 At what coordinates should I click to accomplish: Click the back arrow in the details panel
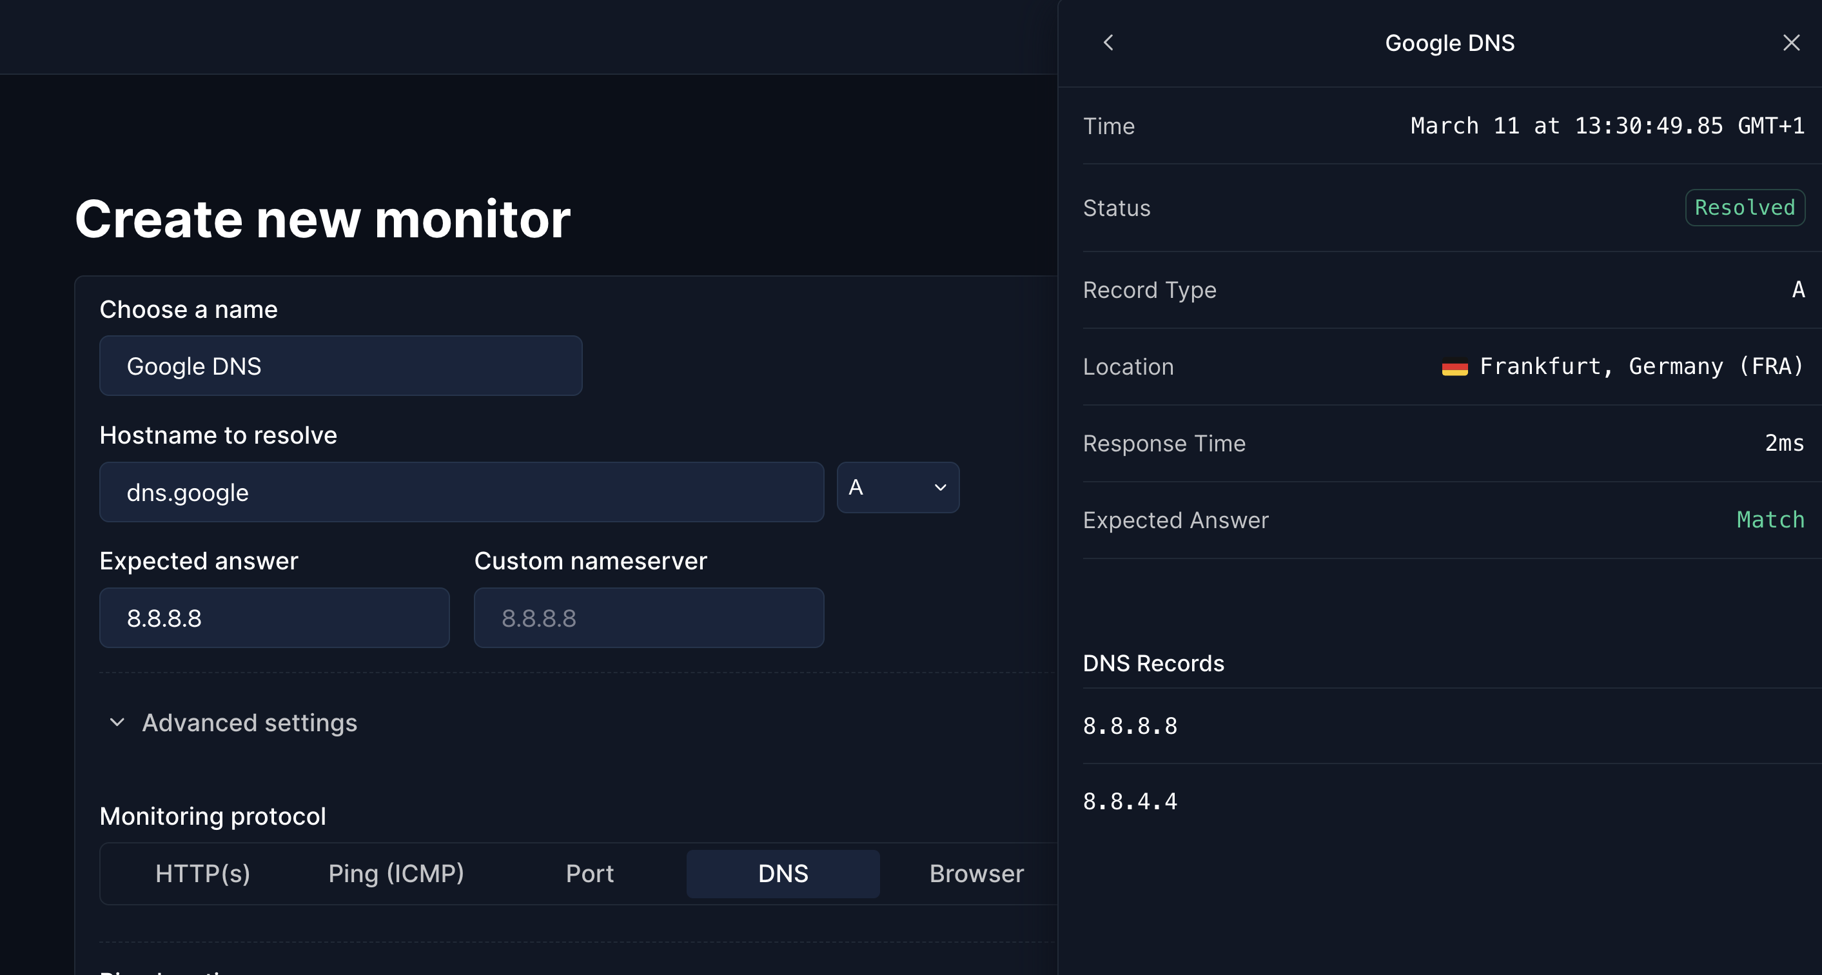pos(1108,43)
